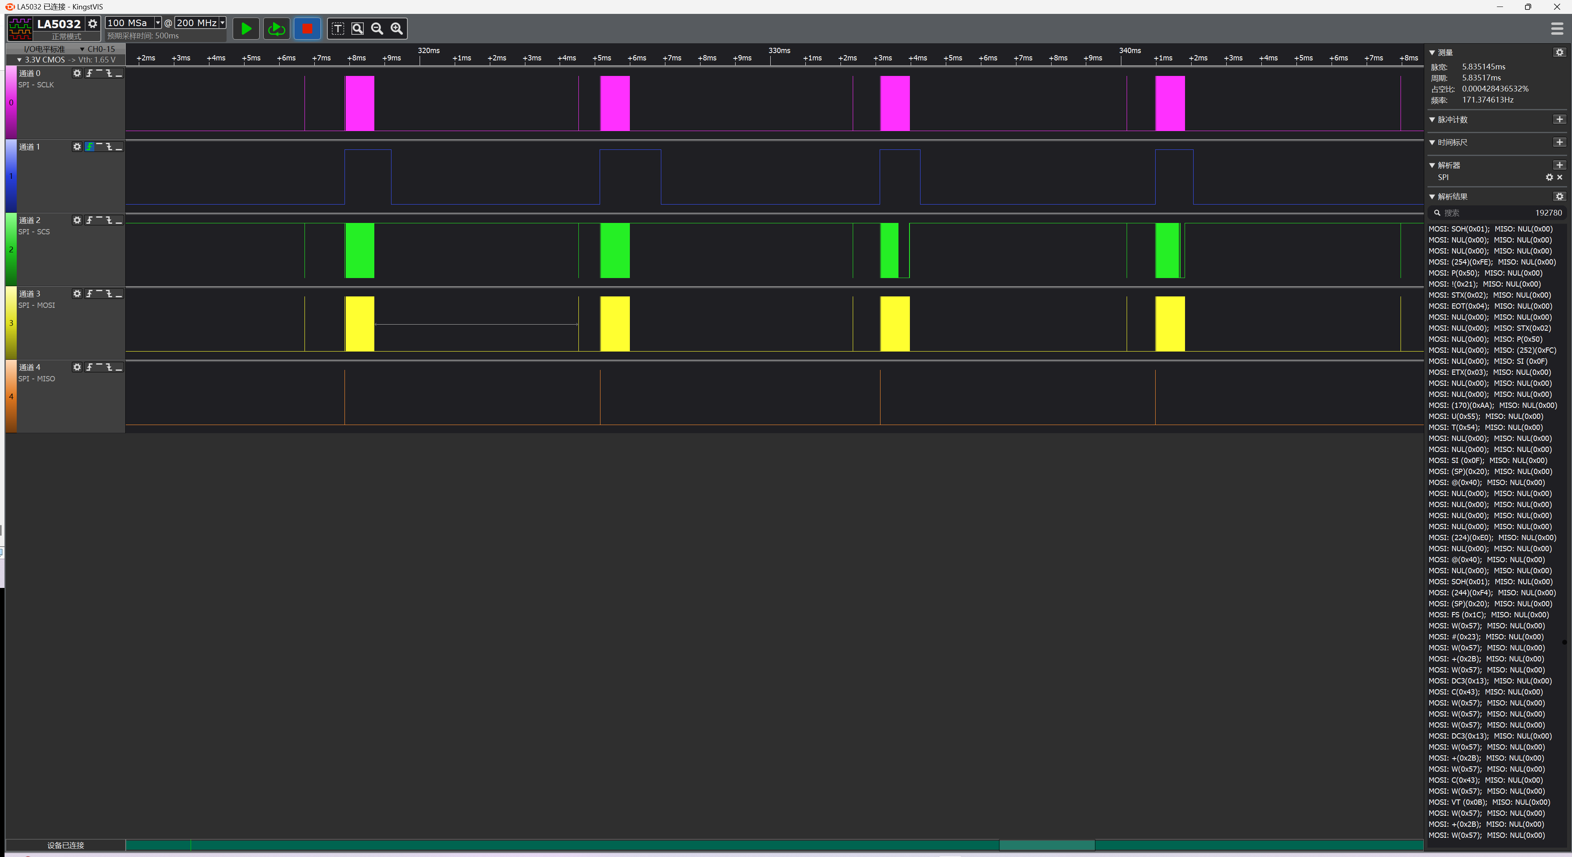Click the zoom-to-fit magnifier icon

tap(358, 29)
